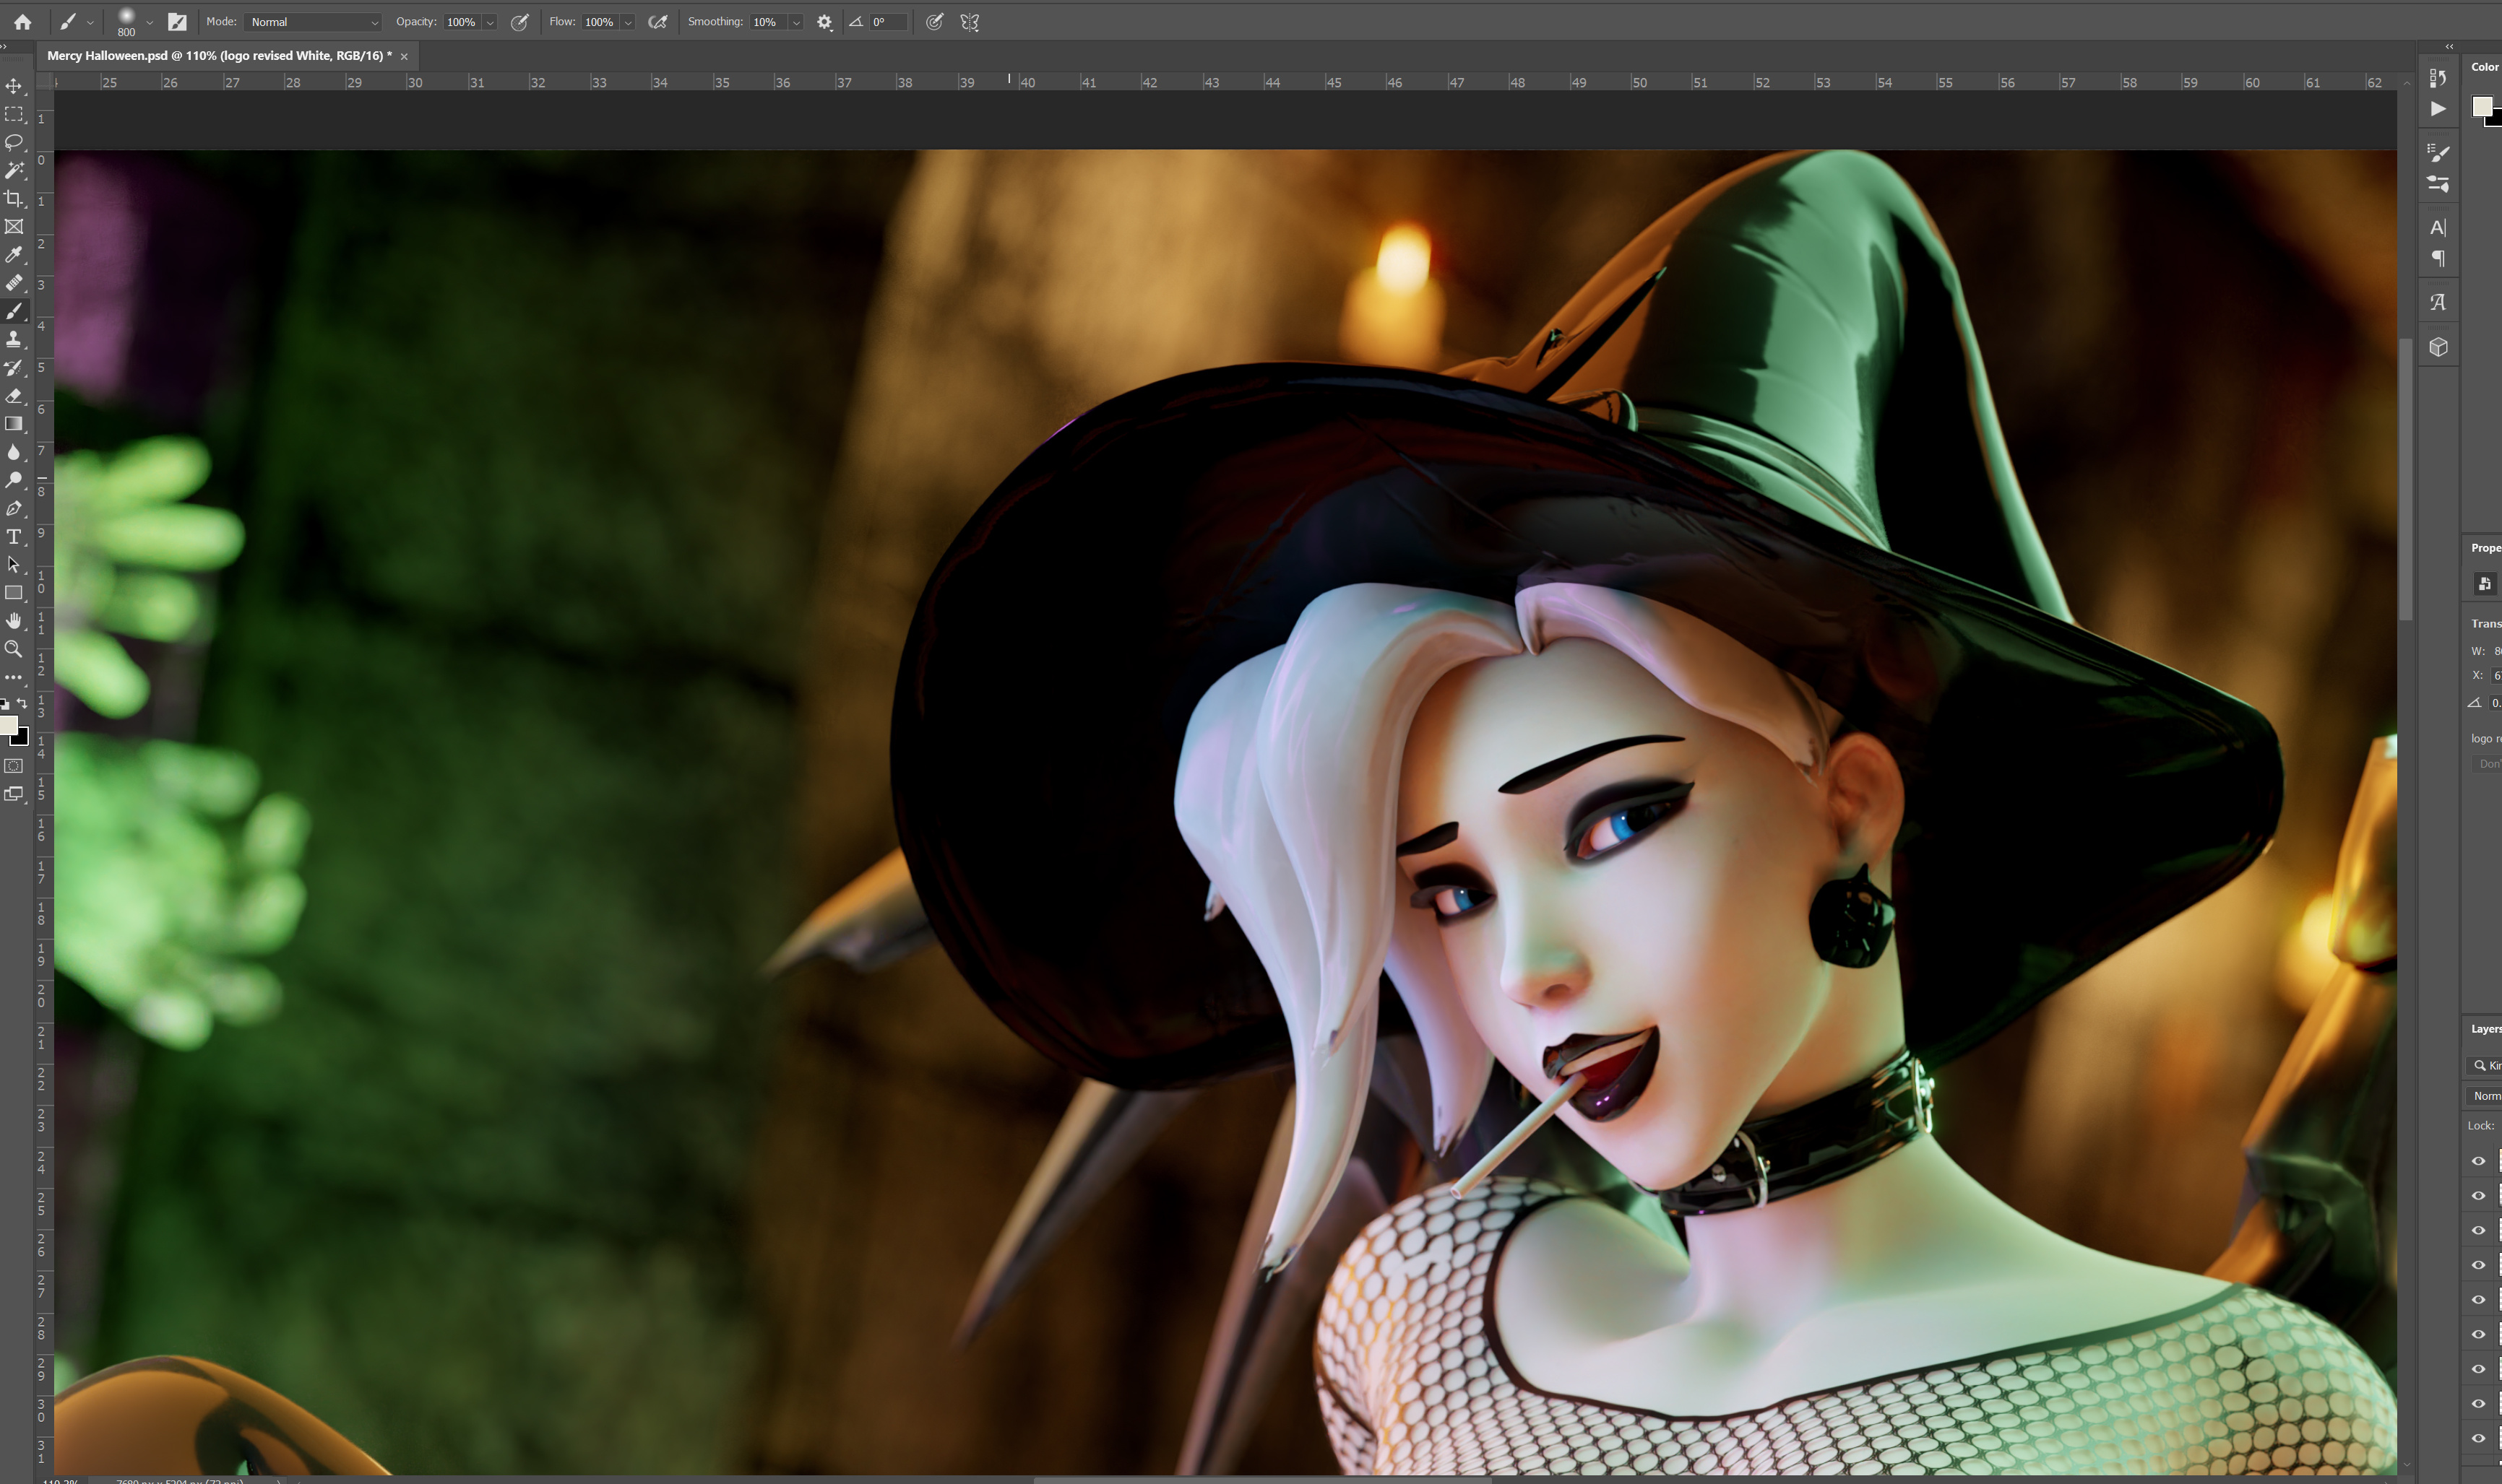Open symmetry paint options butterfly menu
2502x1484 pixels.
click(970, 22)
